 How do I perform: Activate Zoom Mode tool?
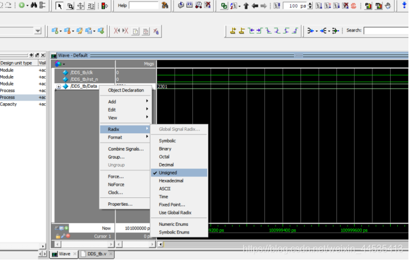[70, 6]
